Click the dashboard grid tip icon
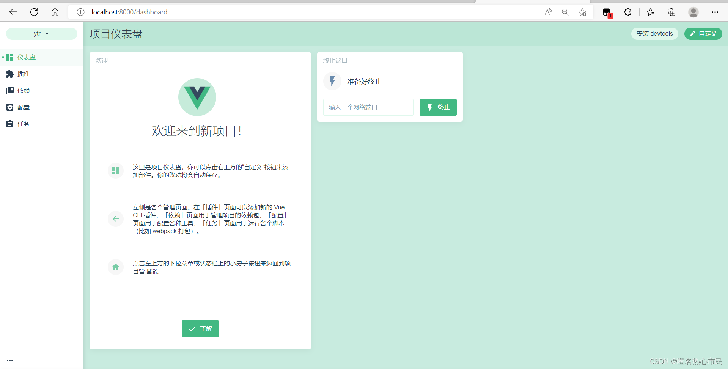Image resolution: width=728 pixels, height=369 pixels. click(116, 171)
